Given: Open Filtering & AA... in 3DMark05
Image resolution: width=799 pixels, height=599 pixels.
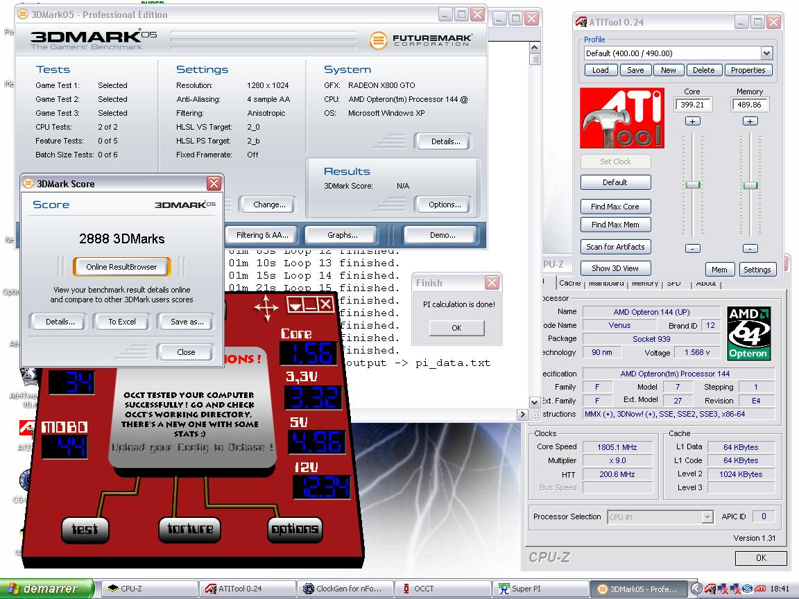Looking at the screenshot, I should (262, 235).
